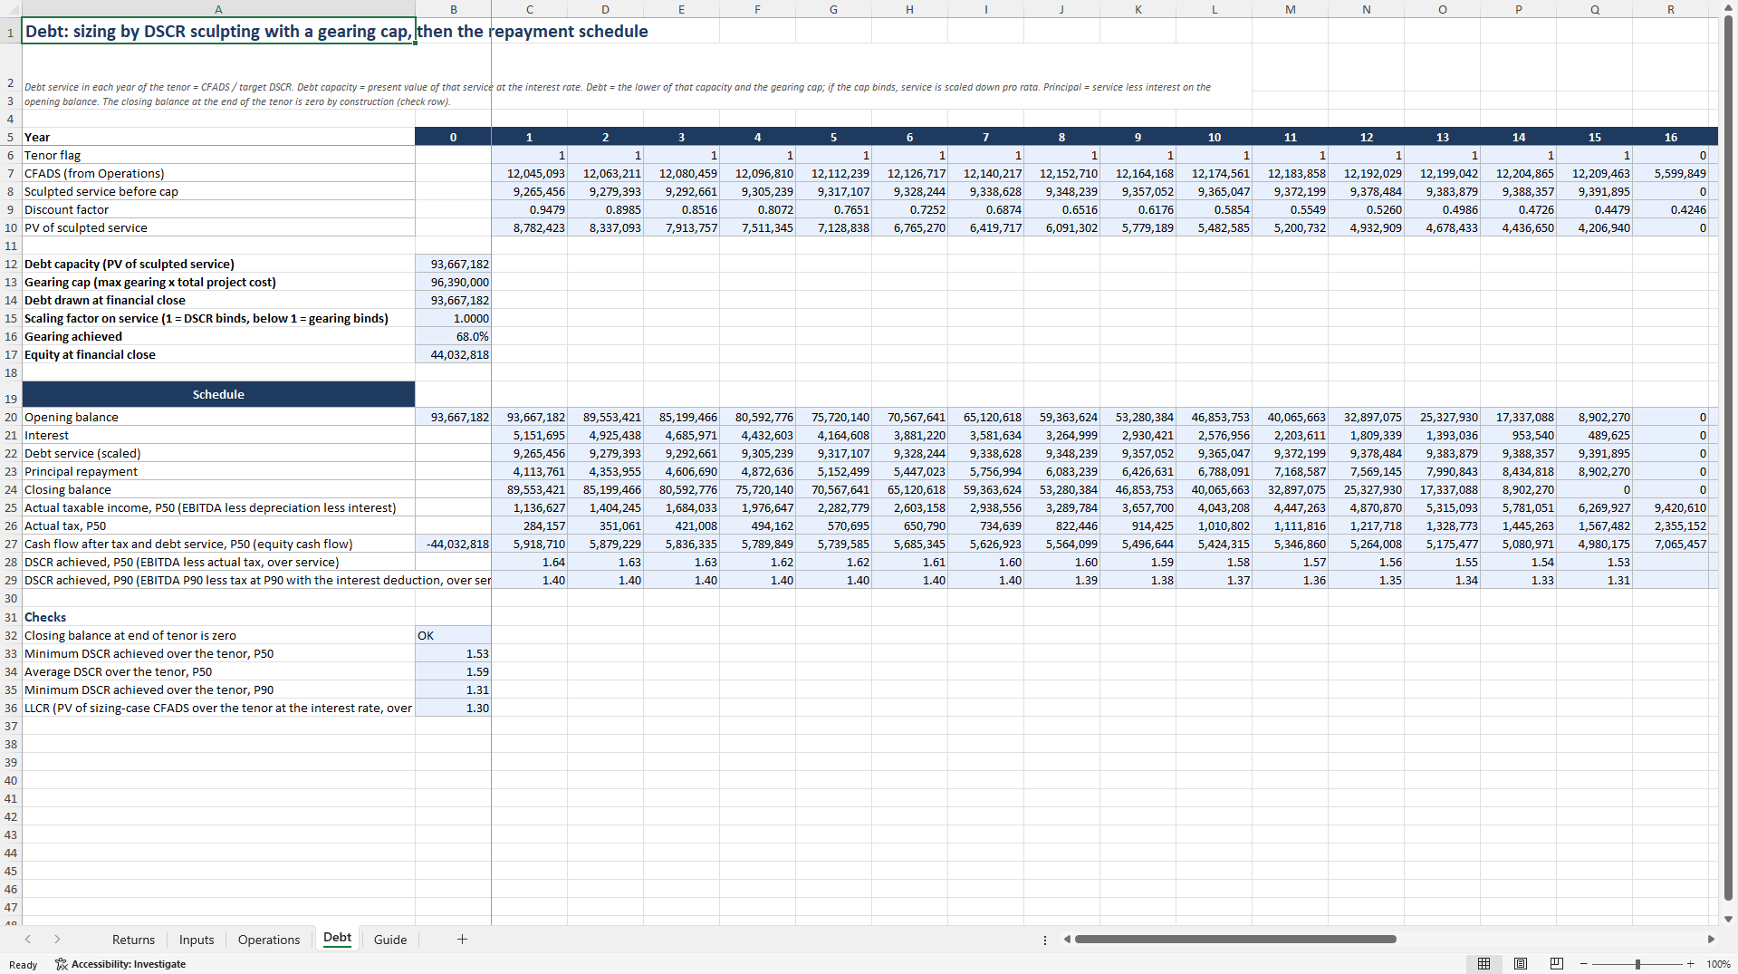Click Equity at financial close value 44,032,818

453,354
